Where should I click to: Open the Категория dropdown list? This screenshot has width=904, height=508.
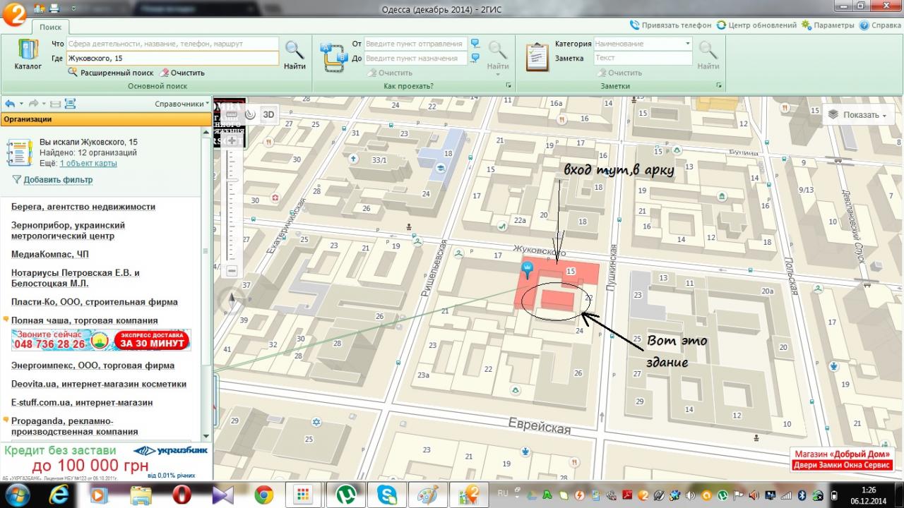(687, 44)
